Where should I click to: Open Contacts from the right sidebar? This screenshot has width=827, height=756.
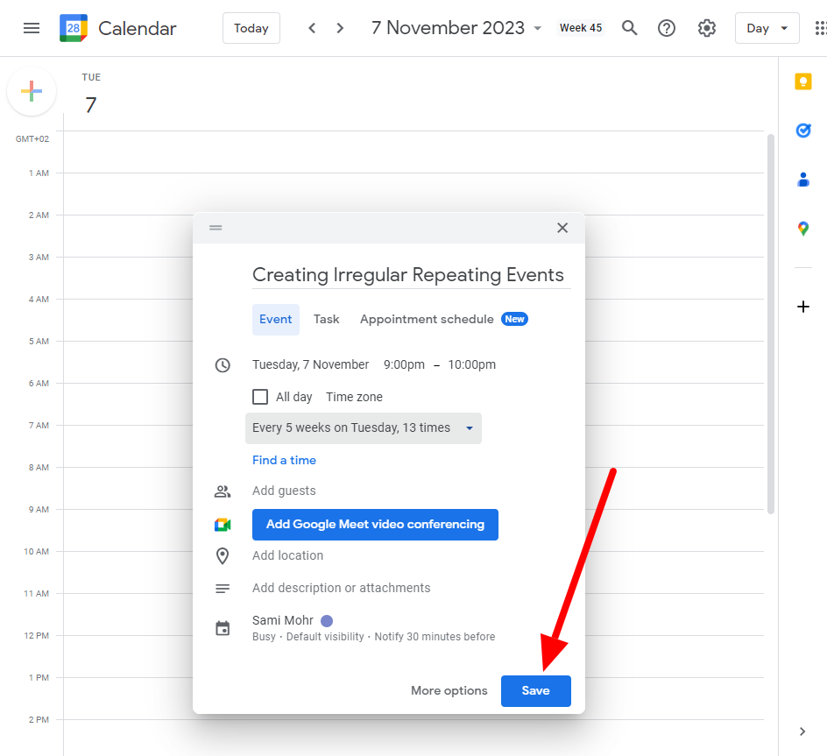[803, 180]
